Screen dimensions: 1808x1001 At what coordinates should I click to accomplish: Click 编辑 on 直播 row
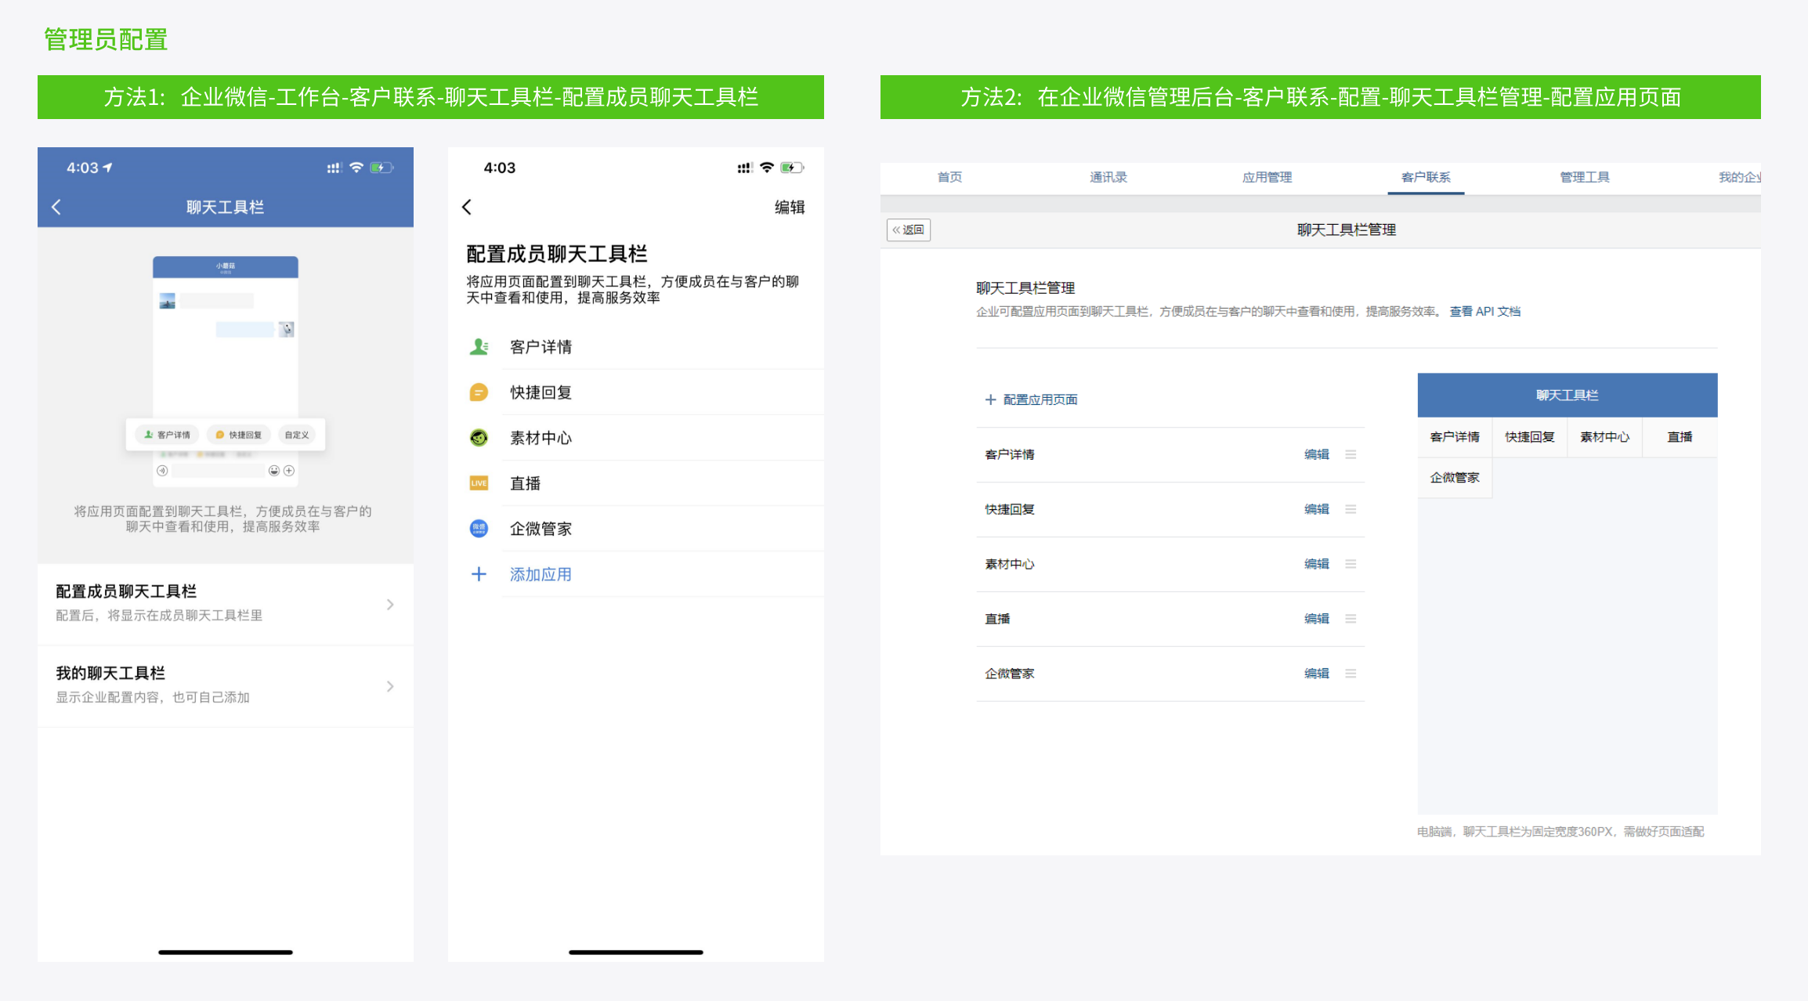pyautogui.click(x=1317, y=619)
